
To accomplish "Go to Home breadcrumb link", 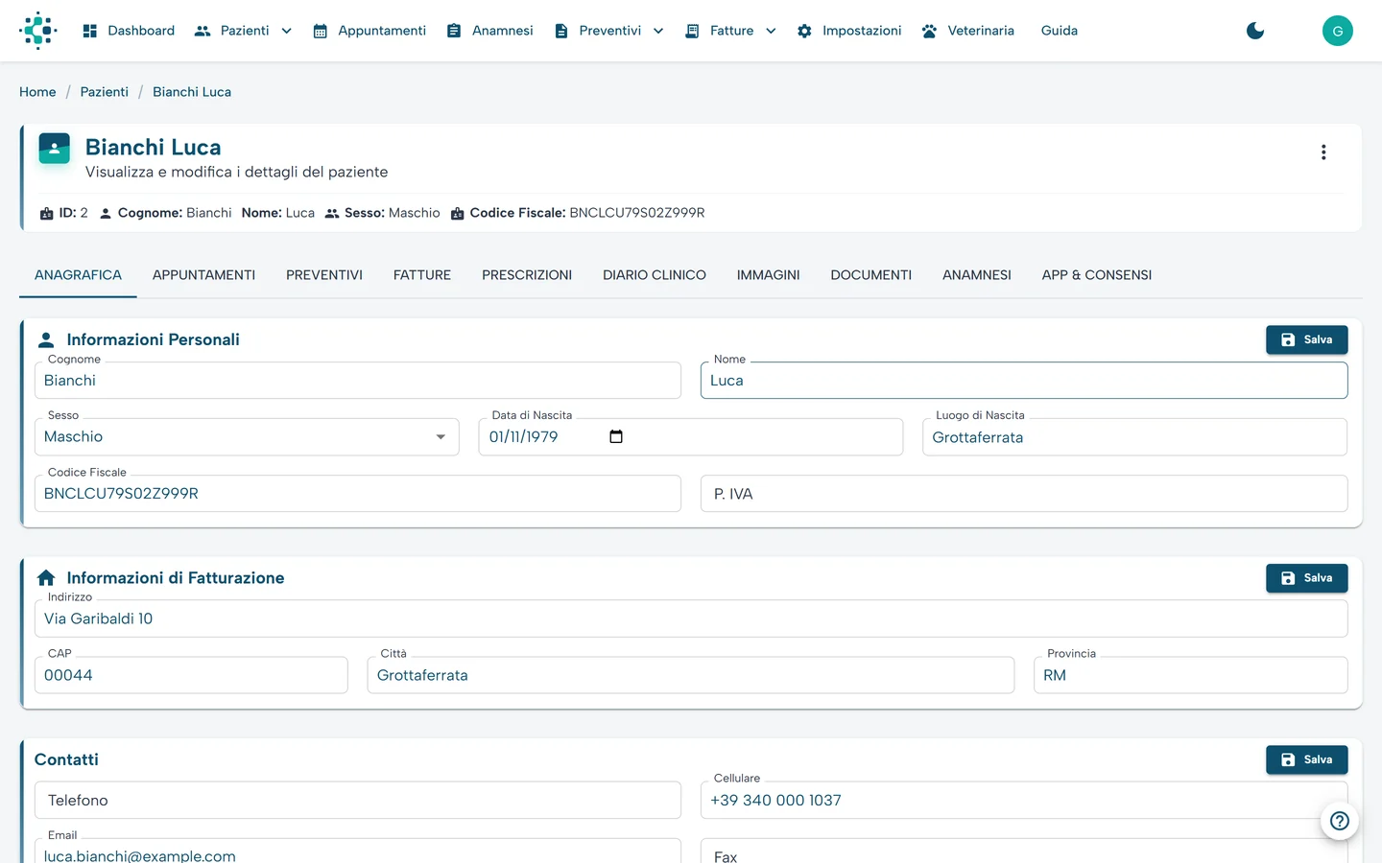I will 37,92.
